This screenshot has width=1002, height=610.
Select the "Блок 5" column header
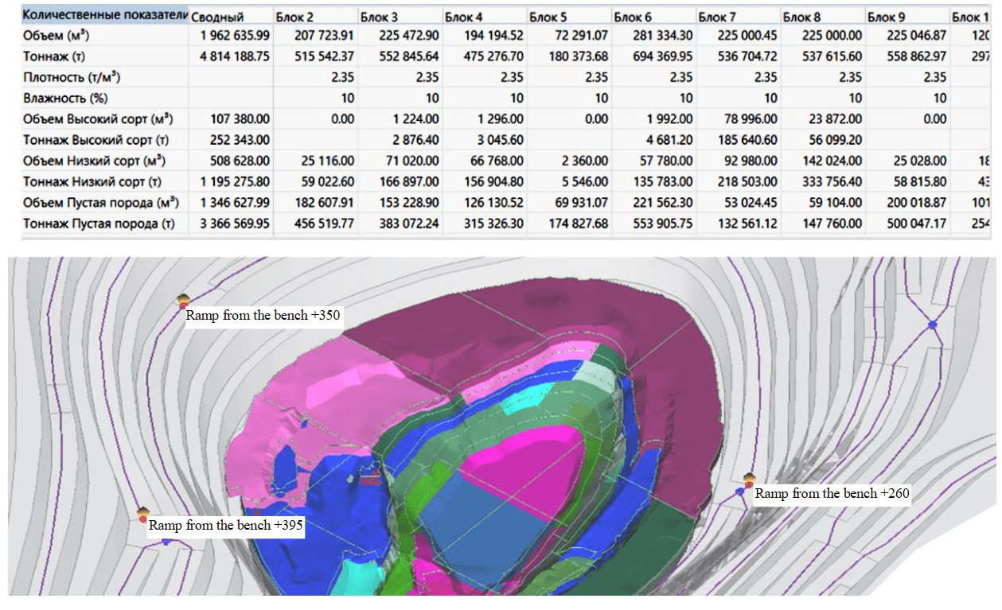pos(549,17)
